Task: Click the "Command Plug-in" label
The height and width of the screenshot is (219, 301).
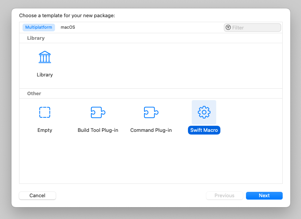Action: 151,130
